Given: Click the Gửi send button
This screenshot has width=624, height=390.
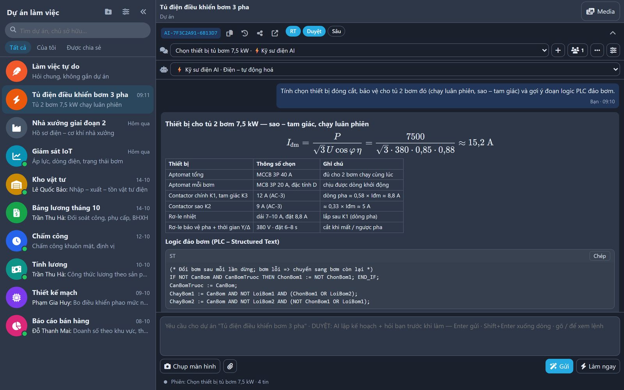Looking at the screenshot, I should tap(559, 366).
